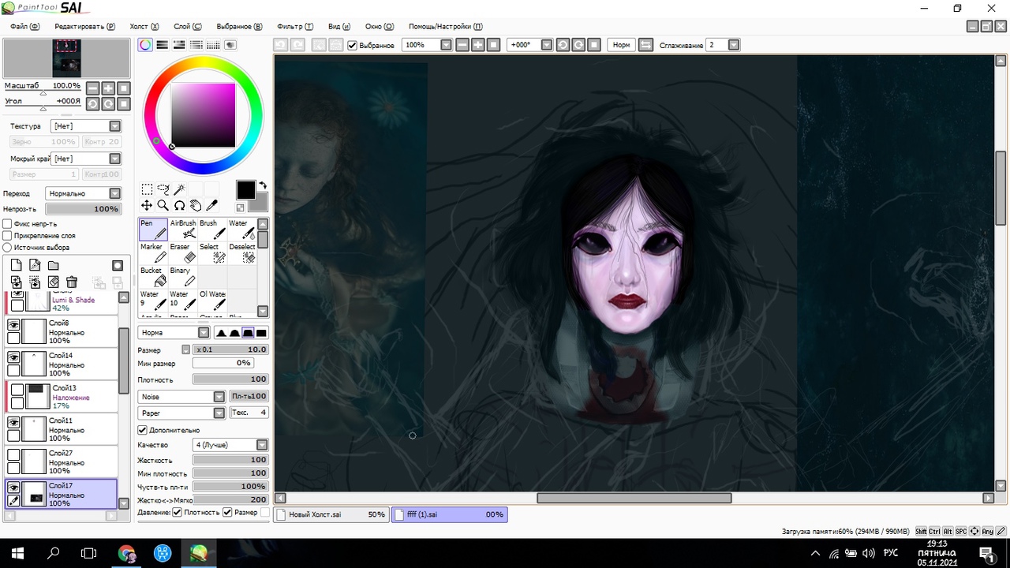Open the Качество quality dropdown
The height and width of the screenshot is (568, 1010).
[x=261, y=445]
